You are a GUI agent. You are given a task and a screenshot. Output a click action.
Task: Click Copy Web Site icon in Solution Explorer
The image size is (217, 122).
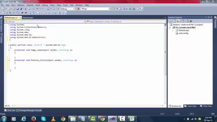(188, 21)
